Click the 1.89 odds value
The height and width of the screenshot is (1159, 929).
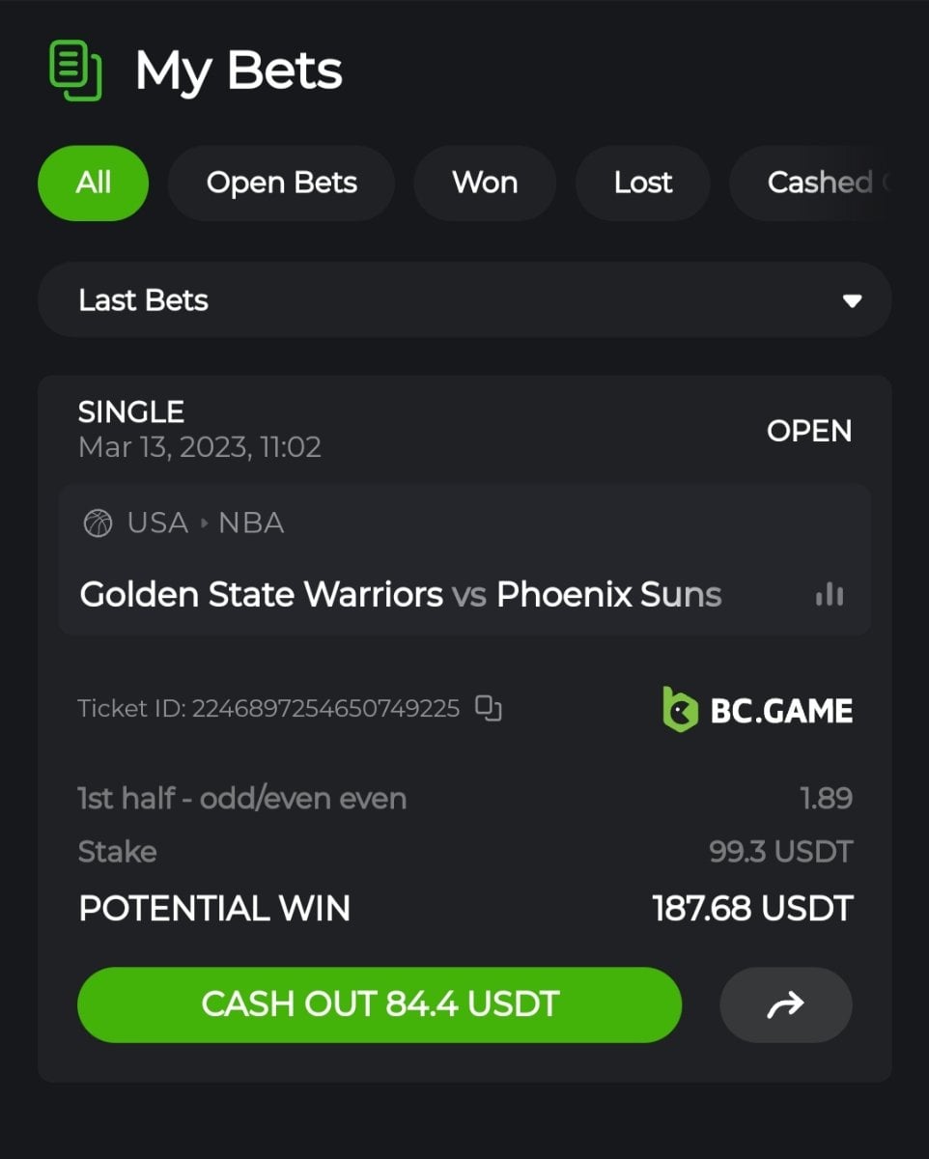(826, 799)
